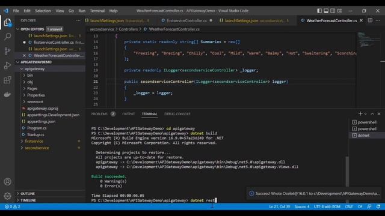Open the Docker view in activity bar
385x216 pixels.
point(7,94)
